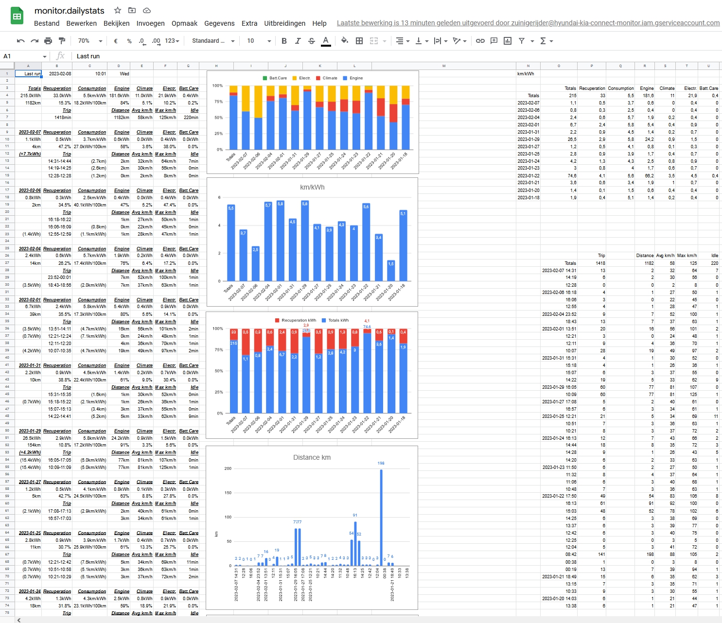
Task: Open the functions sigma dropdown
Action: click(546, 41)
